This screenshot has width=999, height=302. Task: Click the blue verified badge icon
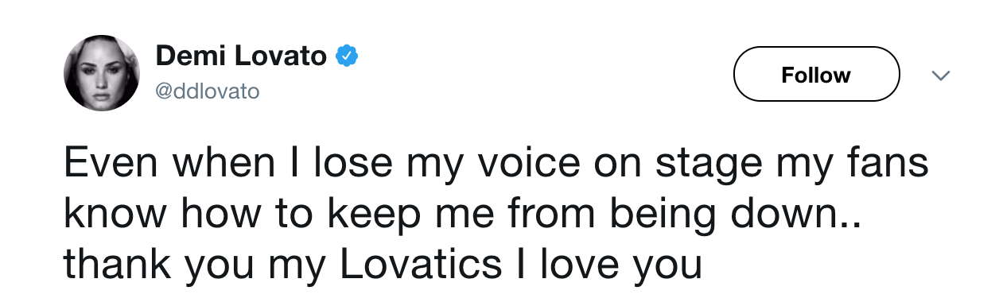(x=348, y=56)
